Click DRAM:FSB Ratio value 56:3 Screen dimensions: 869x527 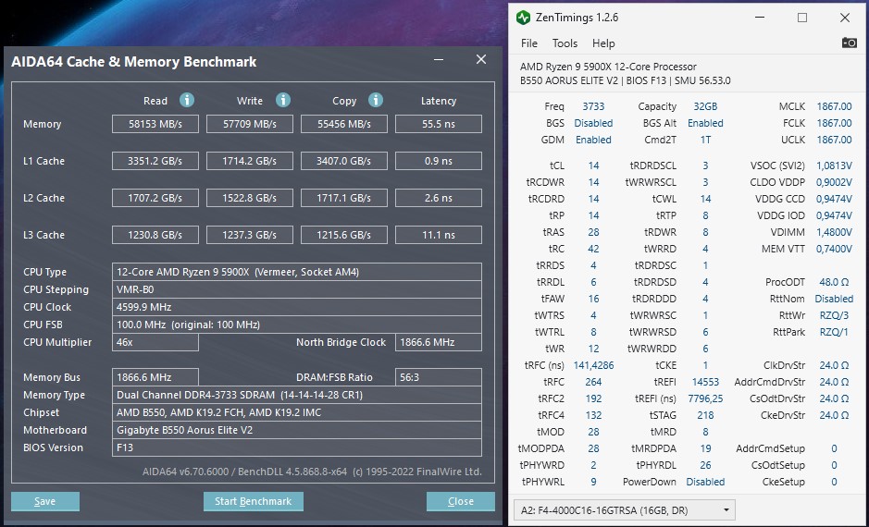(x=439, y=377)
